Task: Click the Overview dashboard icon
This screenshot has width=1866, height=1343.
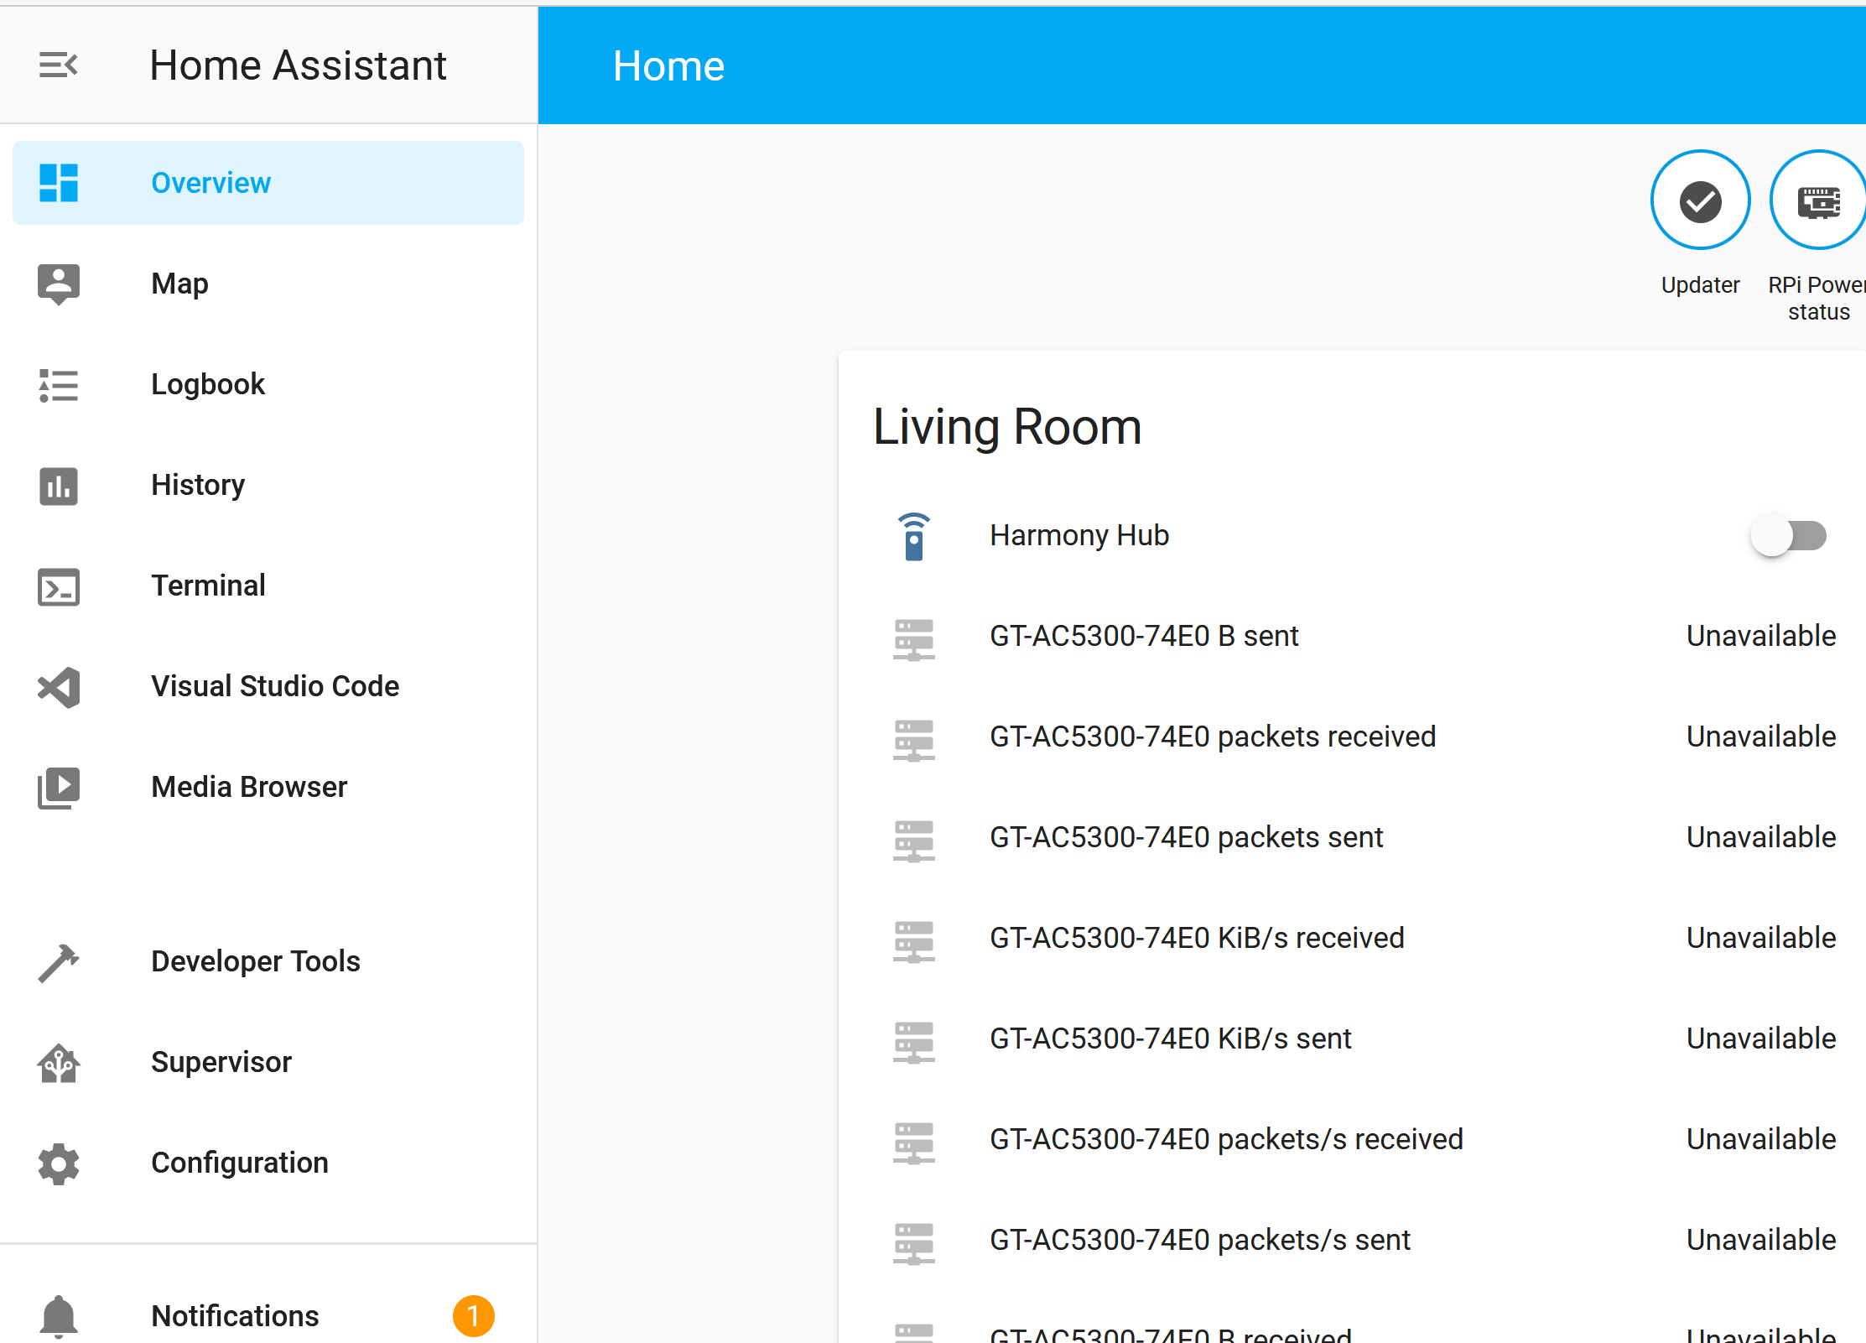Action: click(59, 183)
